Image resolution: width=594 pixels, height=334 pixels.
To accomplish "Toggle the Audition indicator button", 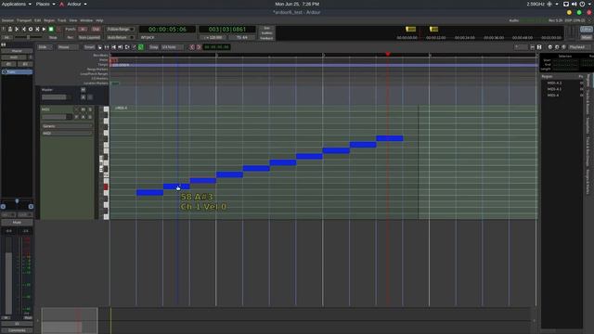I will point(266,33).
